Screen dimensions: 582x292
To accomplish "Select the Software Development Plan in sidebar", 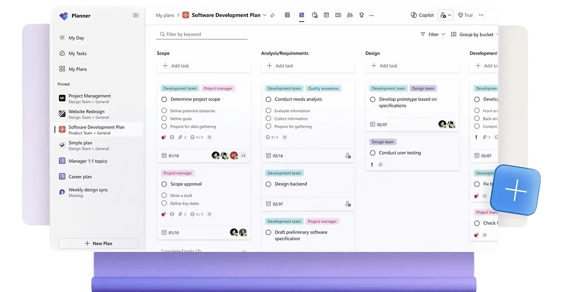I will (98, 130).
